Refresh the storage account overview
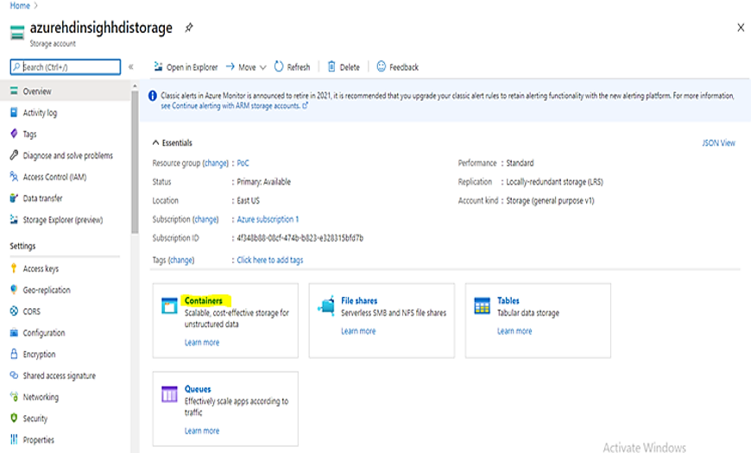Viewport: 751px width, 453px height. pyautogui.click(x=292, y=67)
